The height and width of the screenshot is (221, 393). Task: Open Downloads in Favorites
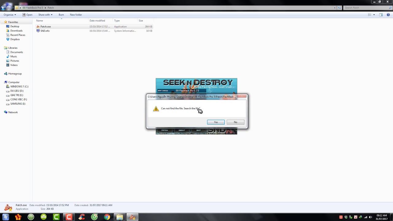pos(16,31)
